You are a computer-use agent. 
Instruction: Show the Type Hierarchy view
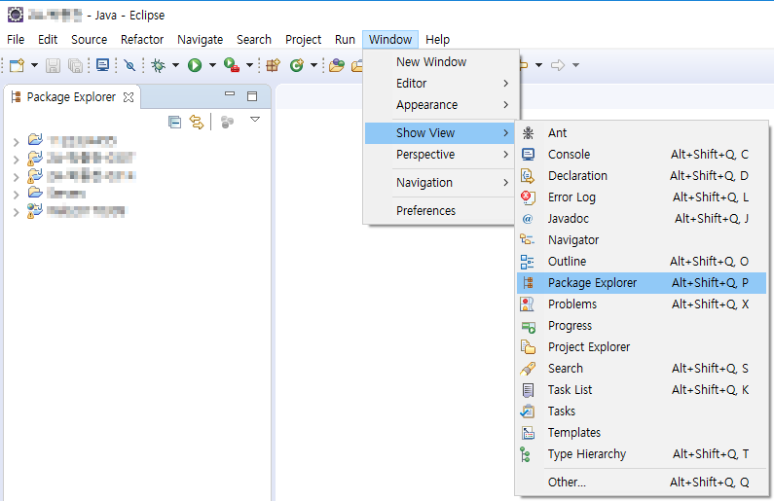(x=642, y=454)
